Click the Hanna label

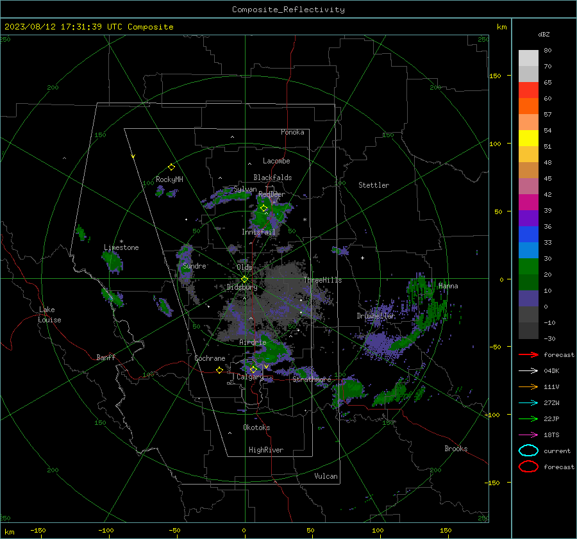[x=448, y=286]
